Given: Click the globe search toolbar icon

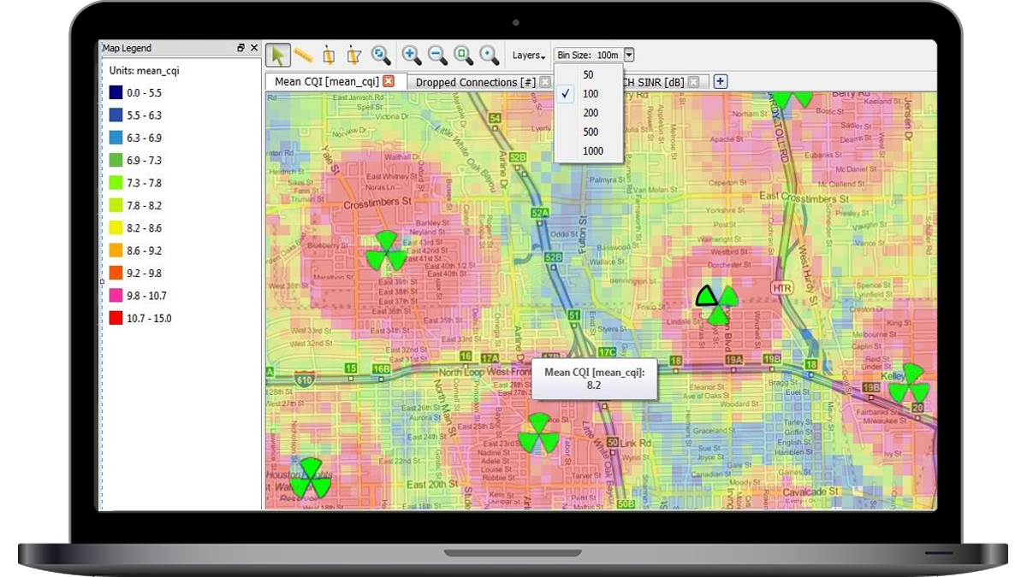Looking at the screenshot, I should click(x=381, y=56).
